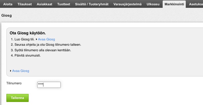Open the Varausjärjestelmä tab
Viewport: 203px width, 105px height.
pos(128,4)
